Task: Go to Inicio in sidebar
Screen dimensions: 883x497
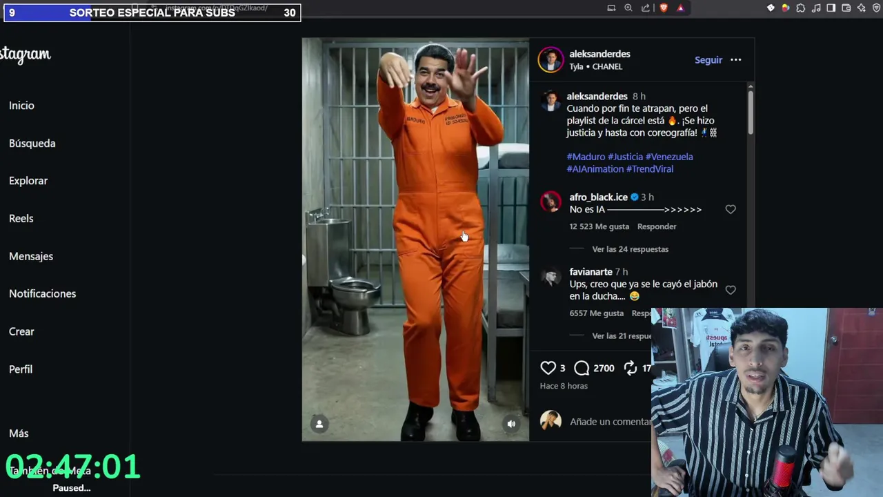Action: click(21, 106)
